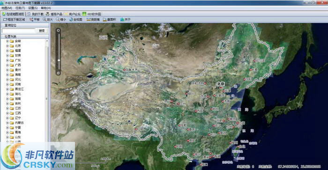Screen dimensions: 328x170
Task: Open the 地图(M) menu
Action: pyautogui.click(x=7, y=8)
